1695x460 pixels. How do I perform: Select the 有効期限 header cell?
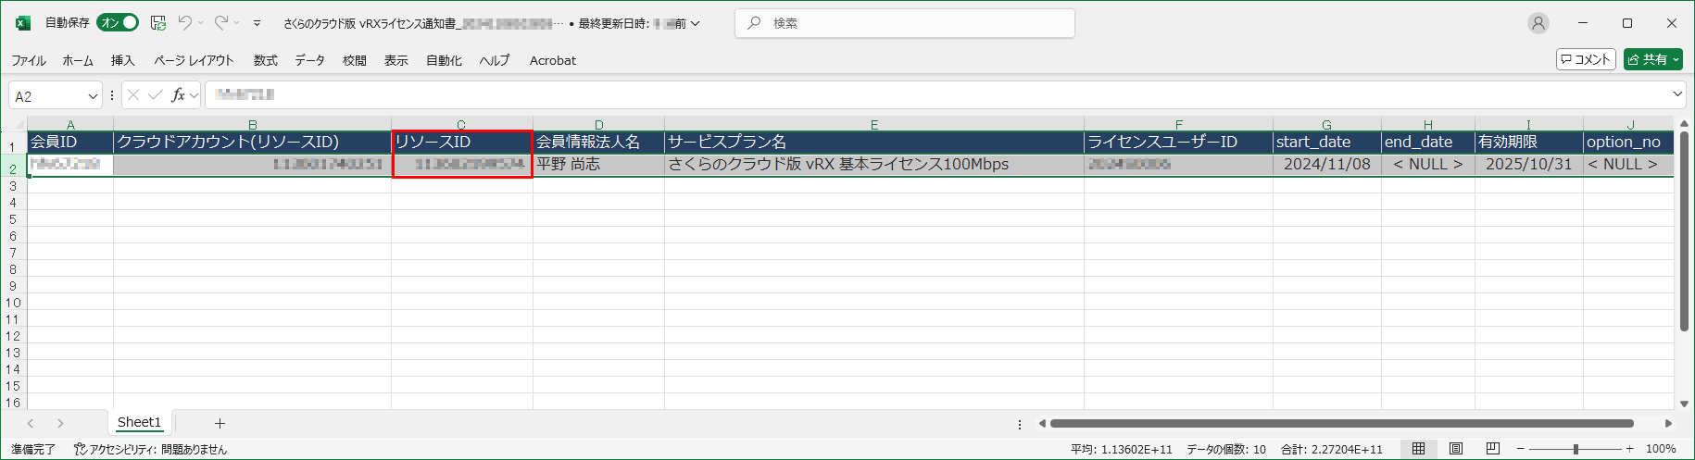1529,142
